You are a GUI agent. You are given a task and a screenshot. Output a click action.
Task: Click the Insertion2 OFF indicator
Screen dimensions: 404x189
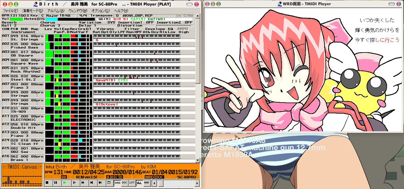tap(189, 23)
